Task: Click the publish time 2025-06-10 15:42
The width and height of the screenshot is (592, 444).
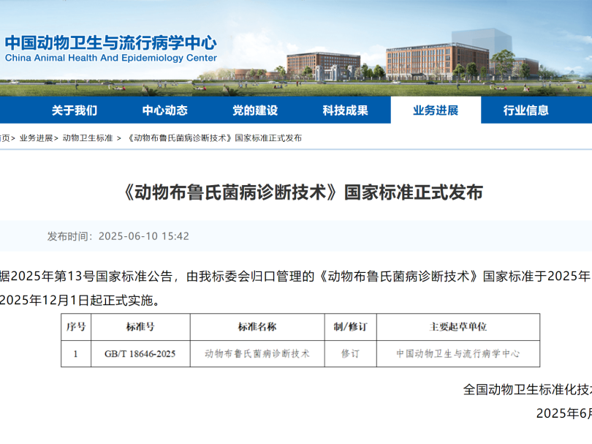Action: [x=143, y=236]
